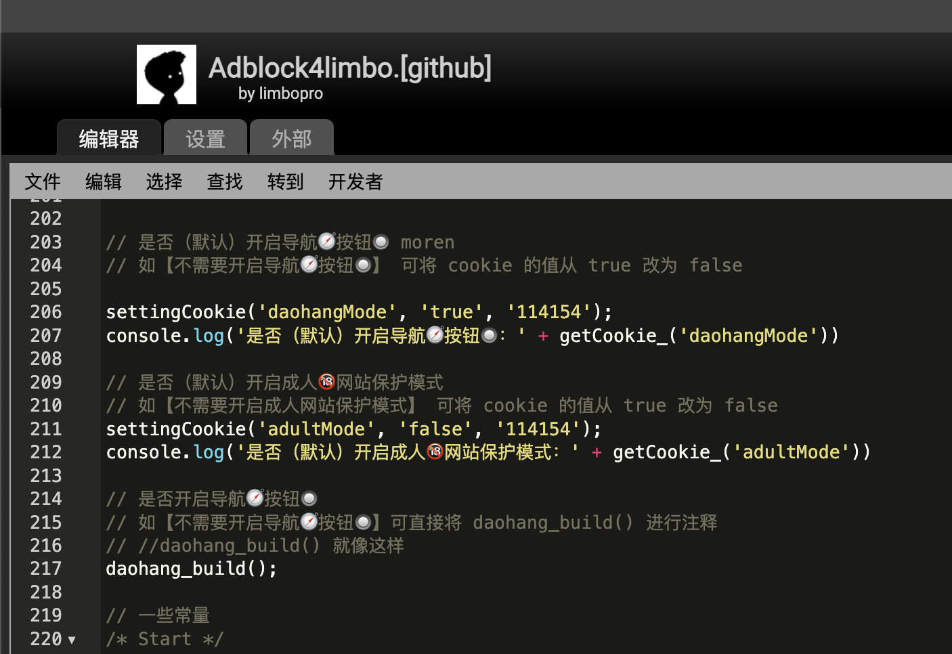Image resolution: width=952 pixels, height=654 pixels.
Task: Open the 编辑 menu
Action: pos(104,181)
